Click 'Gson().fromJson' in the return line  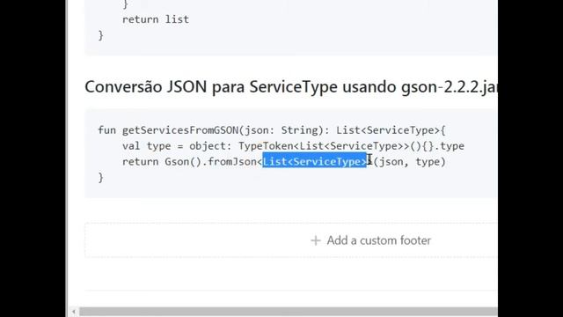click(x=210, y=162)
